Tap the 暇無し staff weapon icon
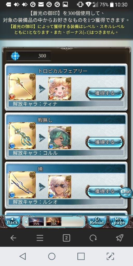Image resolution: width=133 pixels, height=266 pixels. tap(22, 136)
